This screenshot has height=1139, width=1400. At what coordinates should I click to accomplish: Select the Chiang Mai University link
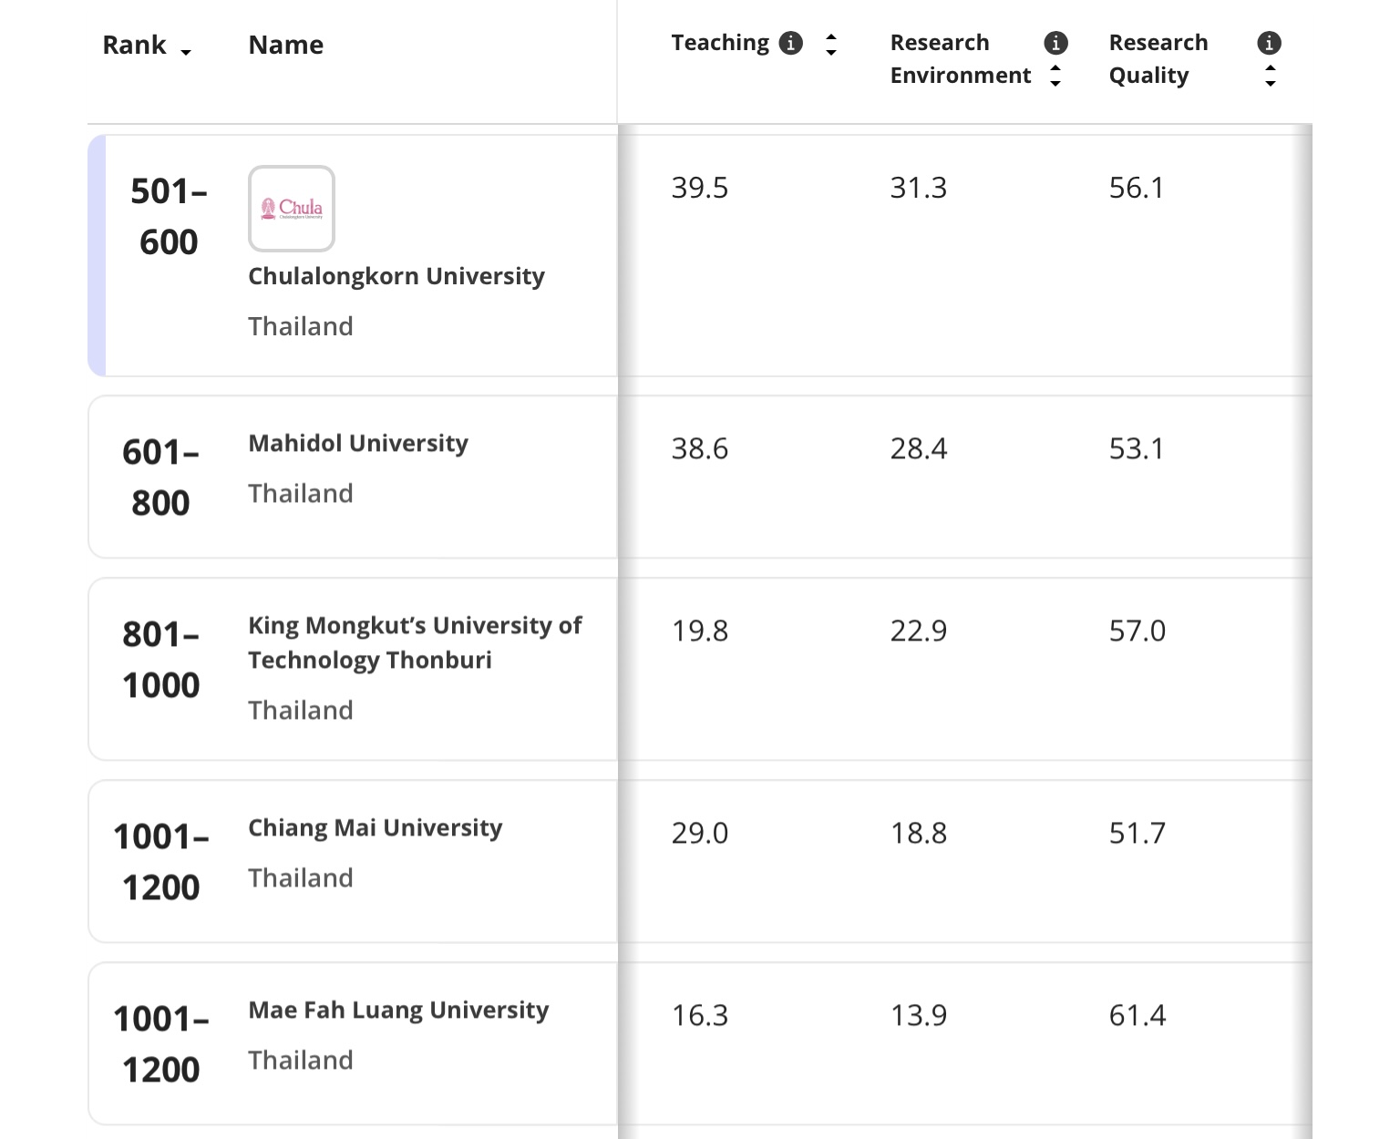click(375, 828)
